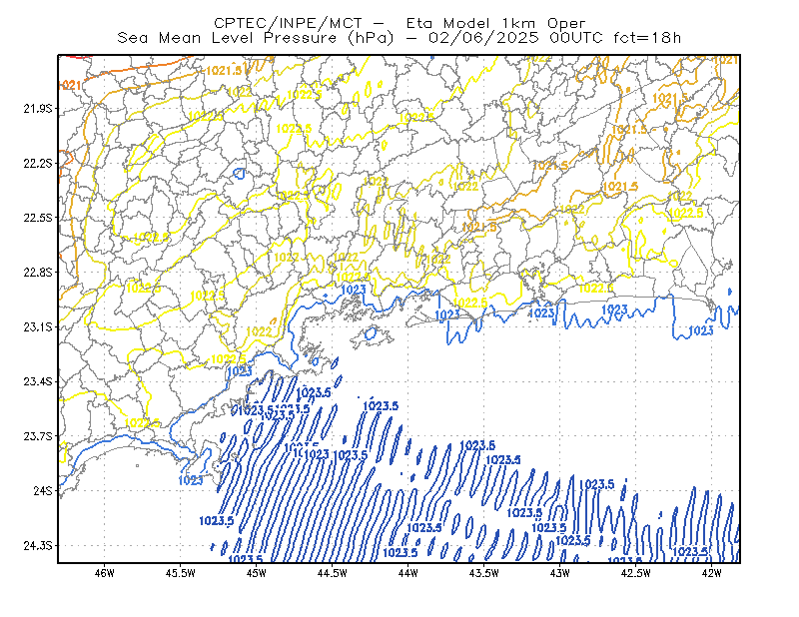Click the 42W longitude axis label

point(712,573)
